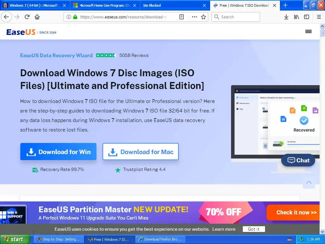Switch to Microsoft Home Use Program tab
Viewport: 325px width, 244px height.
105,5
